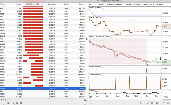171x105 pixels.
Task: Click the chart pane plus icon
Action: (x=91, y=103)
